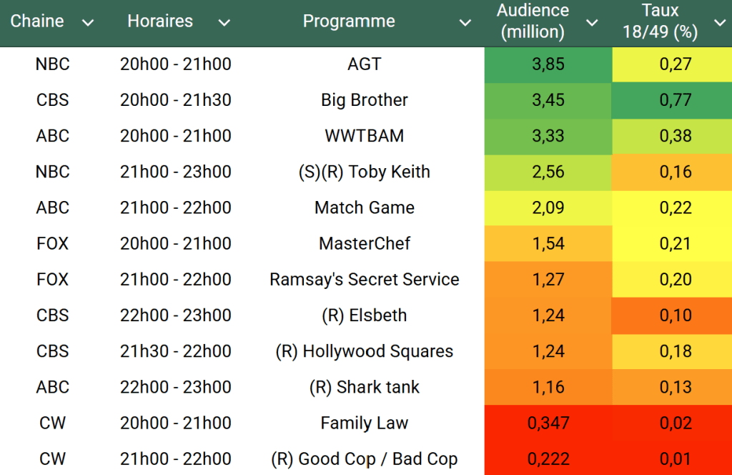This screenshot has width=732, height=475.
Task: Expand the Taux 18/49 (%) filter arrow
Action: pos(719,23)
